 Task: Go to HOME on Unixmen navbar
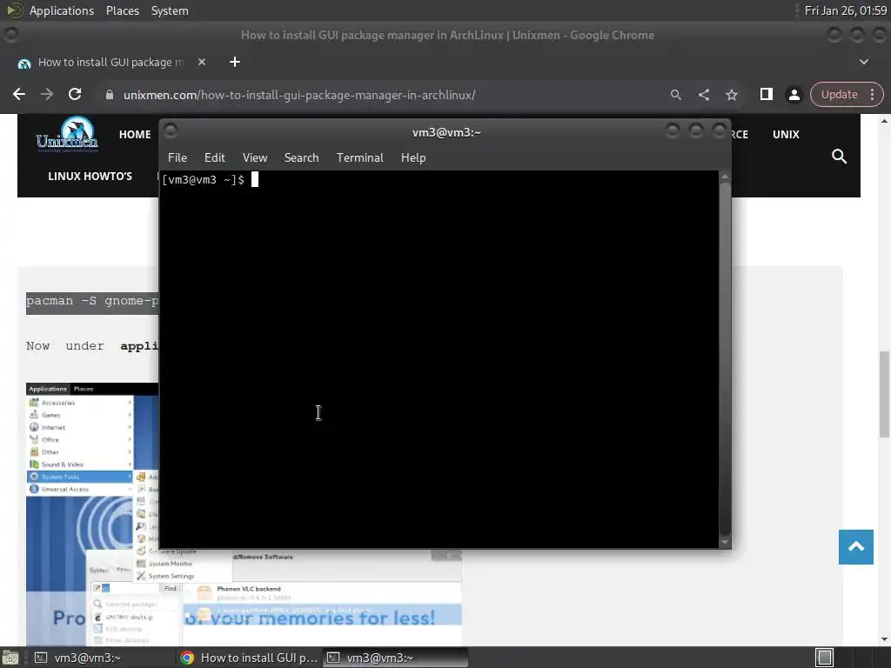pyautogui.click(x=135, y=135)
